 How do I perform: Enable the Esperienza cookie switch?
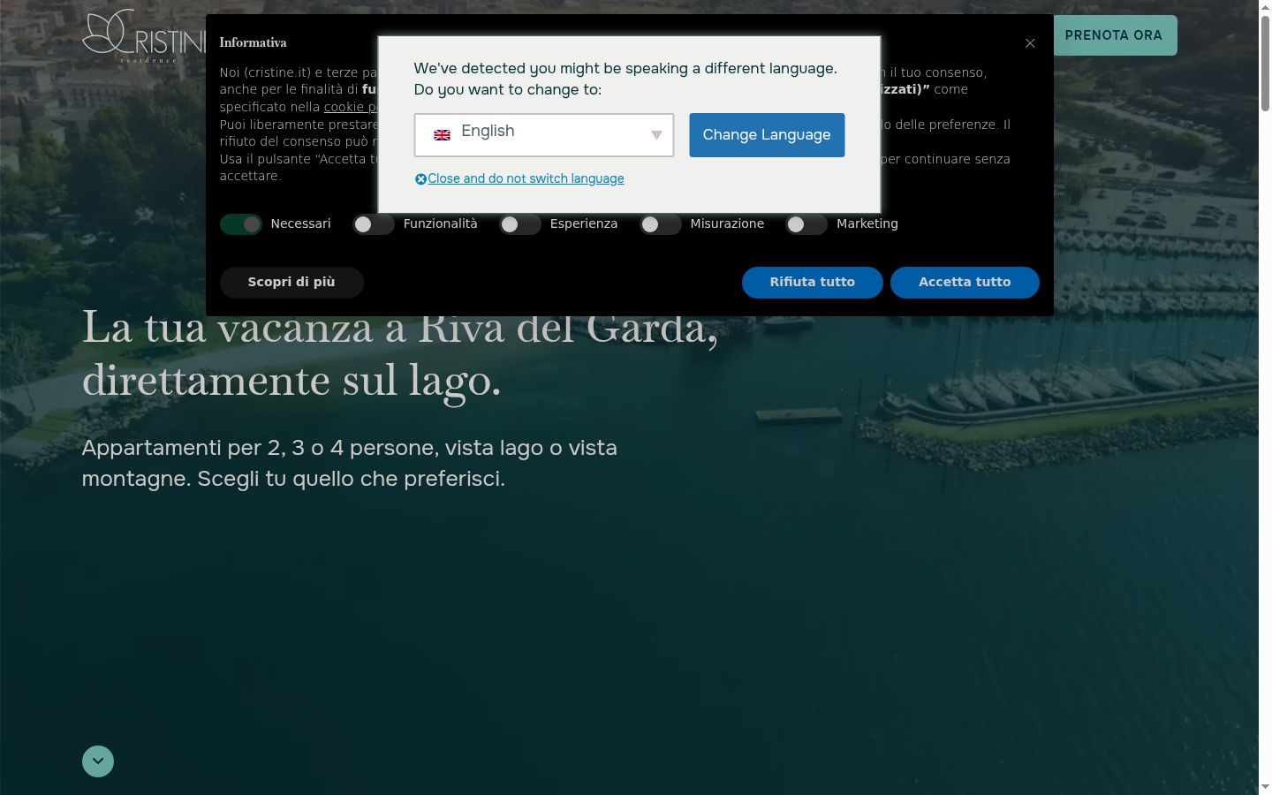(x=520, y=224)
